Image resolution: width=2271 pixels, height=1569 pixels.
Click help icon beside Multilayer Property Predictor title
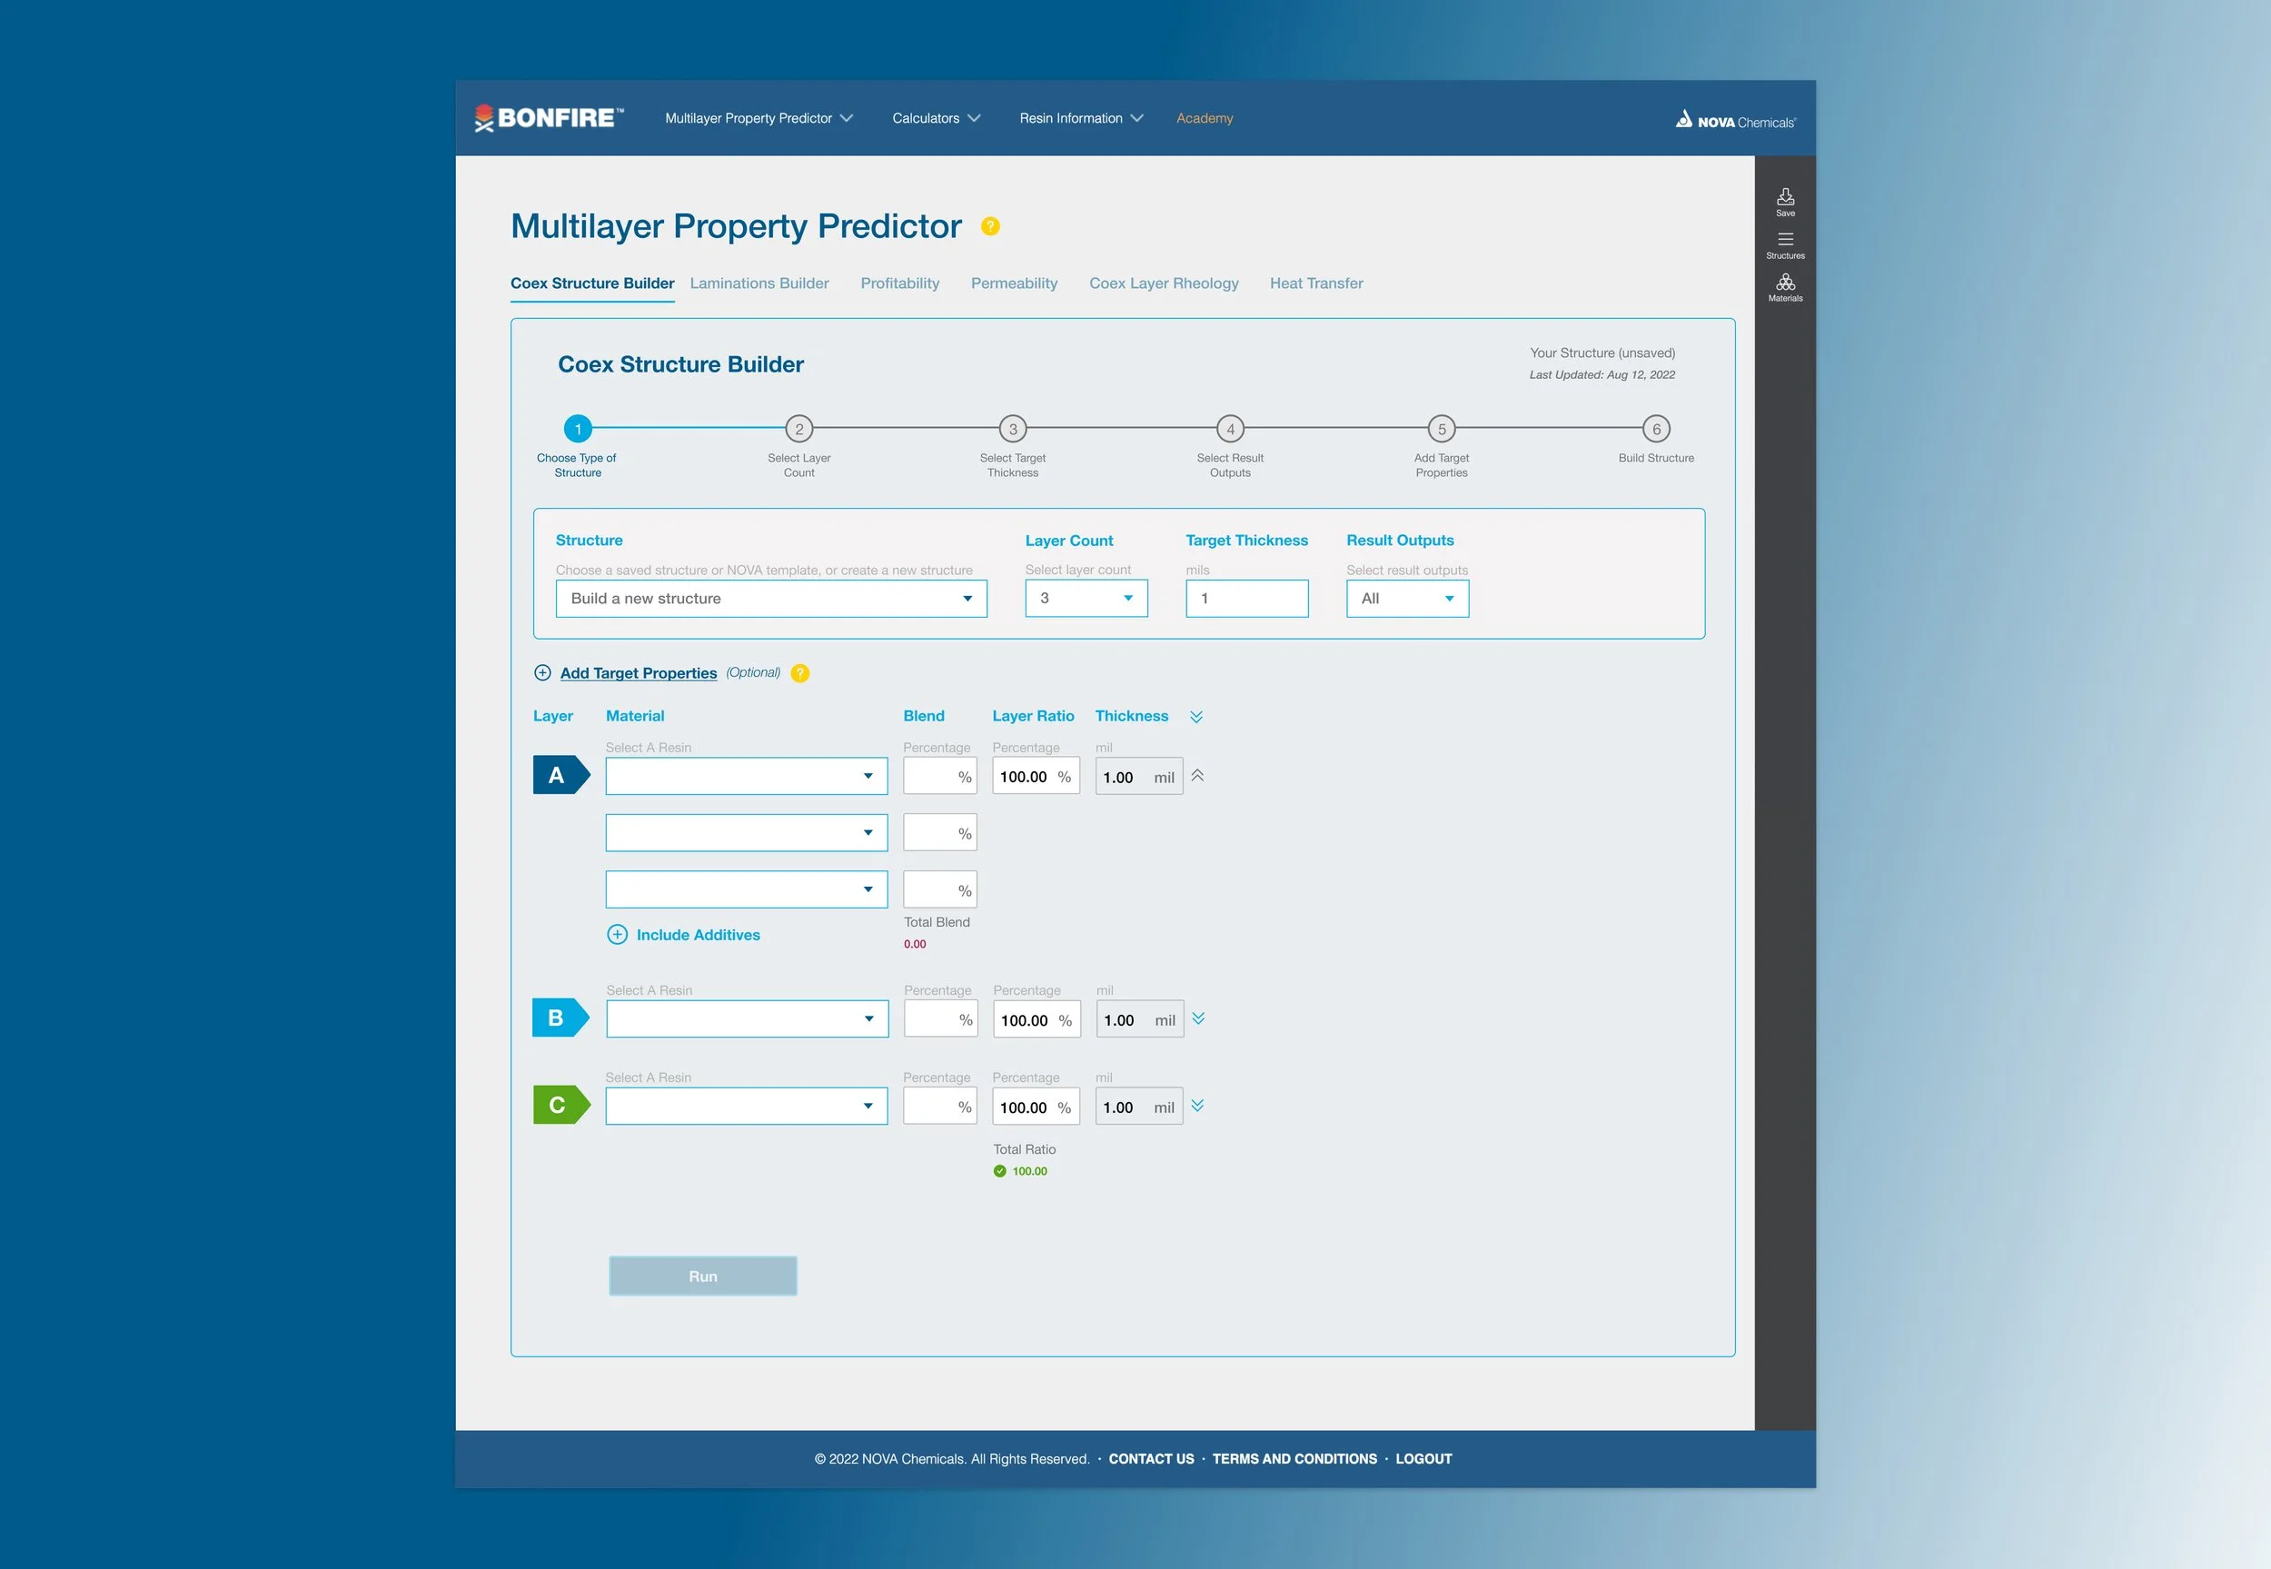(x=989, y=226)
